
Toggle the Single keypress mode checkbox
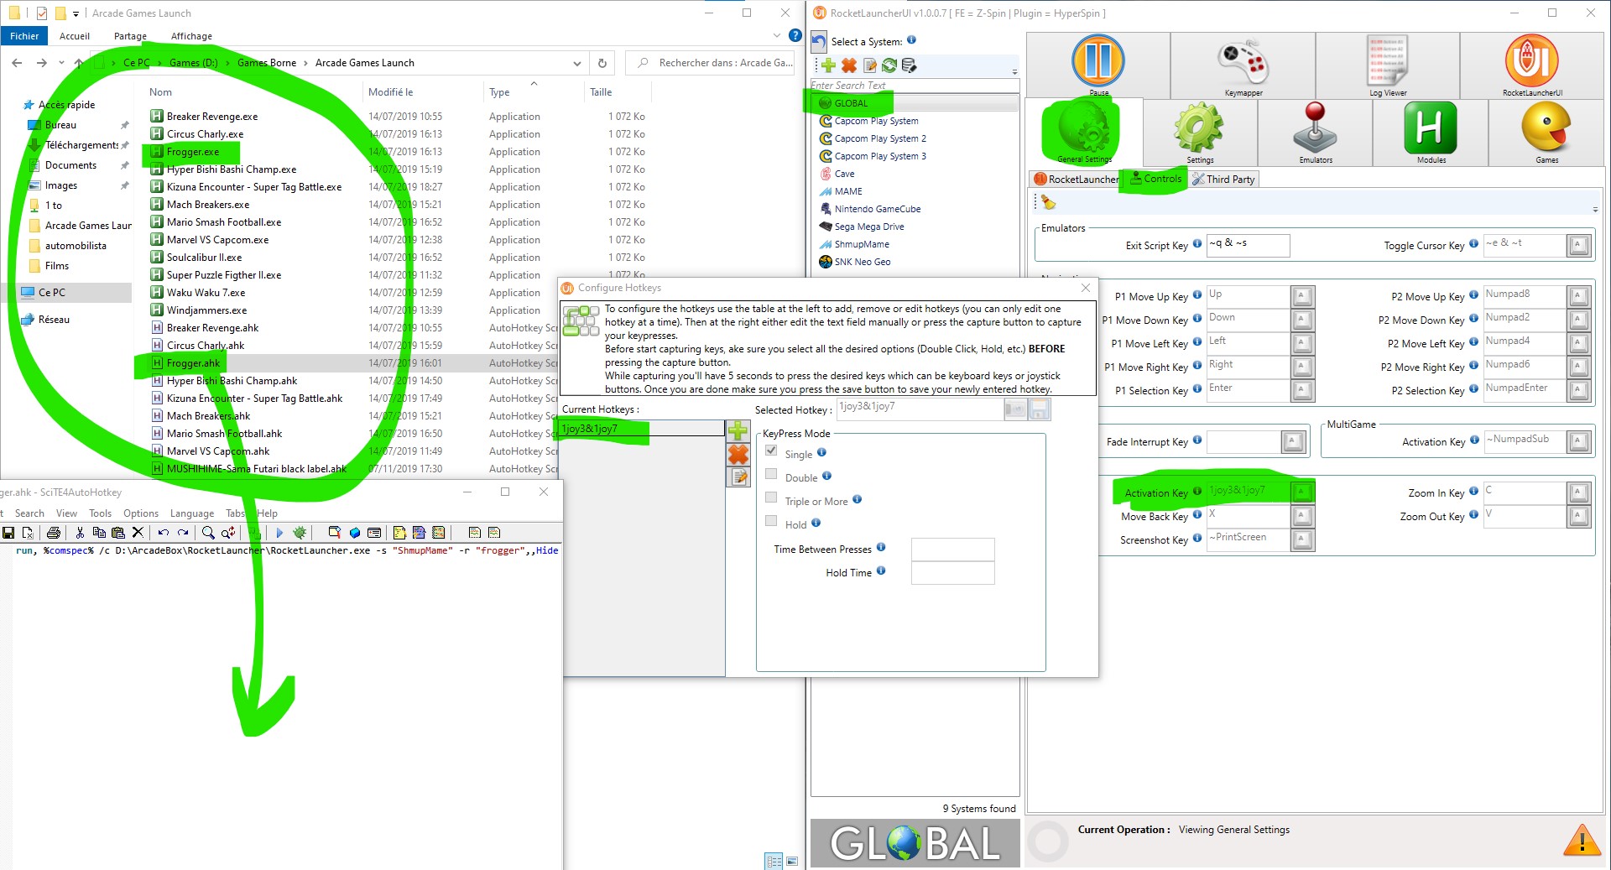coord(771,451)
